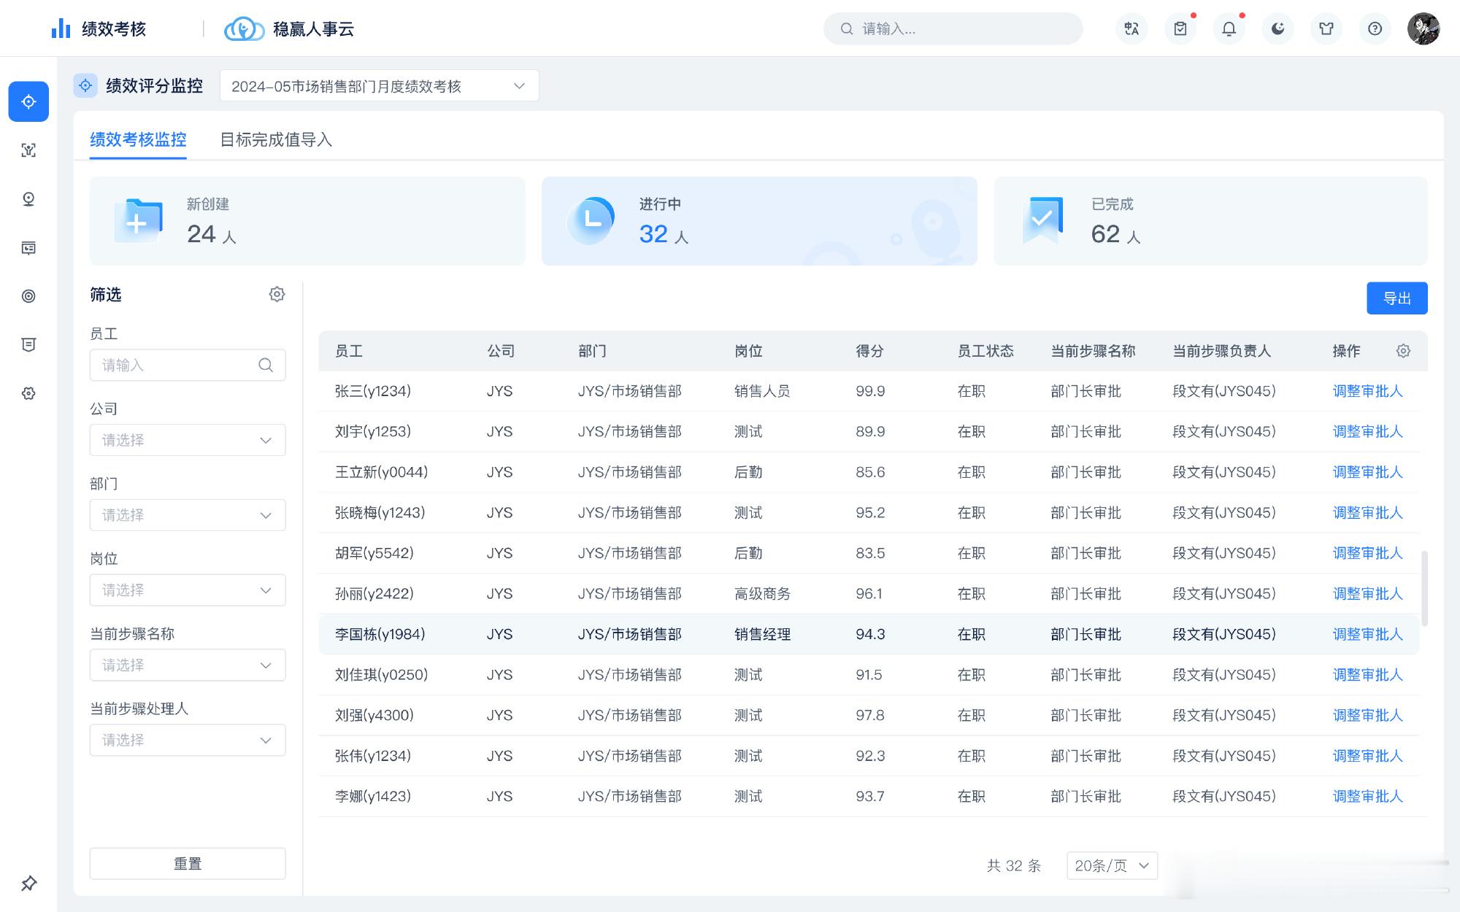Click the 当前步骤负责人 column header
This screenshot has width=1460, height=912.
(x=1222, y=351)
